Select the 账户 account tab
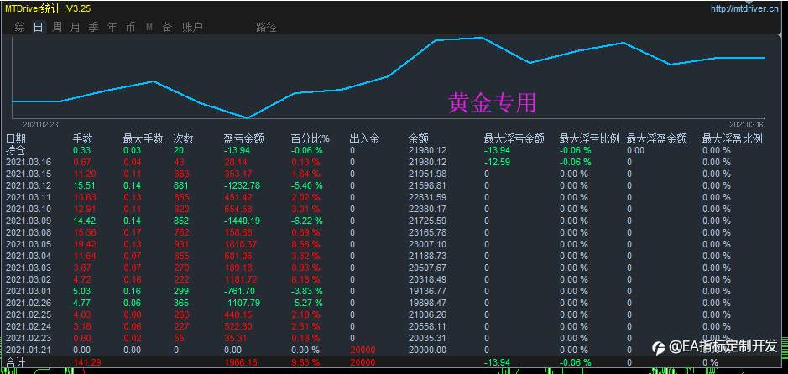 pyautogui.click(x=192, y=27)
